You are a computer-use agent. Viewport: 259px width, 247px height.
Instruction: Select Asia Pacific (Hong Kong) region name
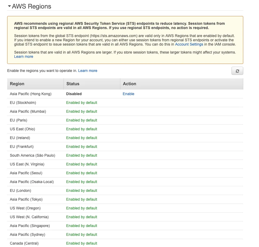[31, 94]
